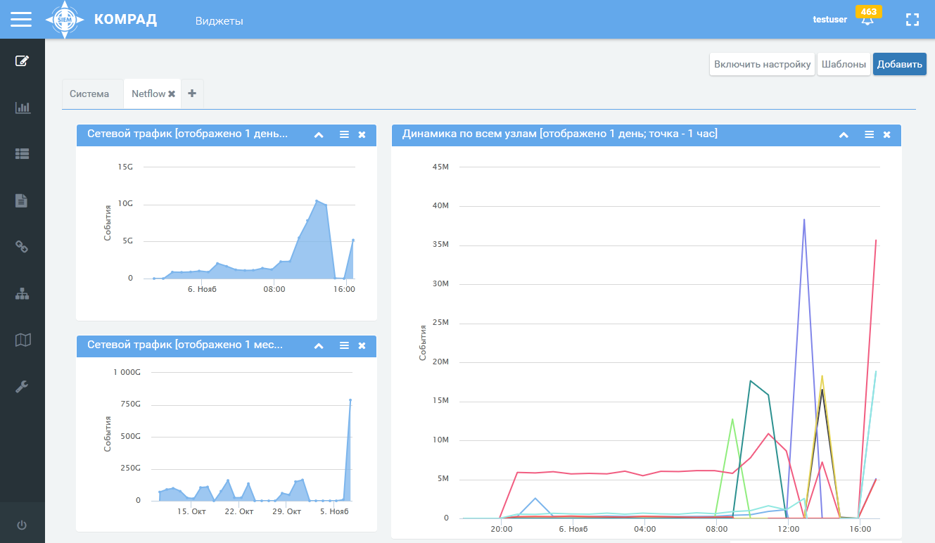Open the chain link sidebar icon

[22, 247]
